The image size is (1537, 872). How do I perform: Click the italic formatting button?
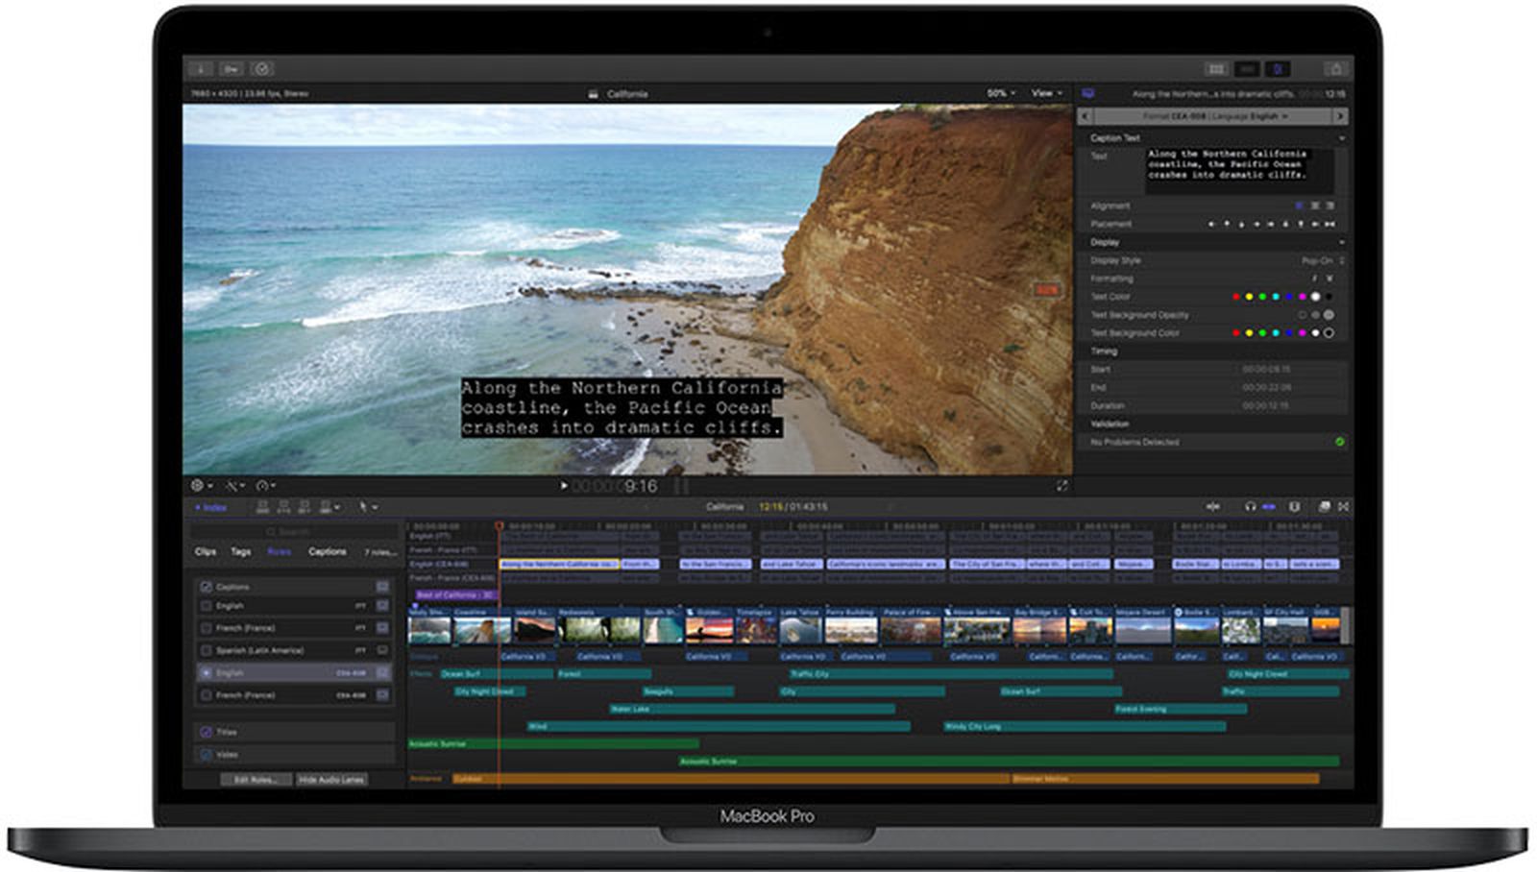click(1315, 279)
